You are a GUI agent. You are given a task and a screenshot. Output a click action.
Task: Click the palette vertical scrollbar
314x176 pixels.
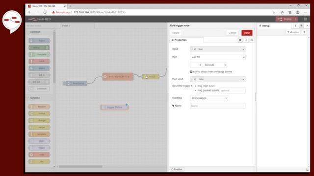(54, 58)
